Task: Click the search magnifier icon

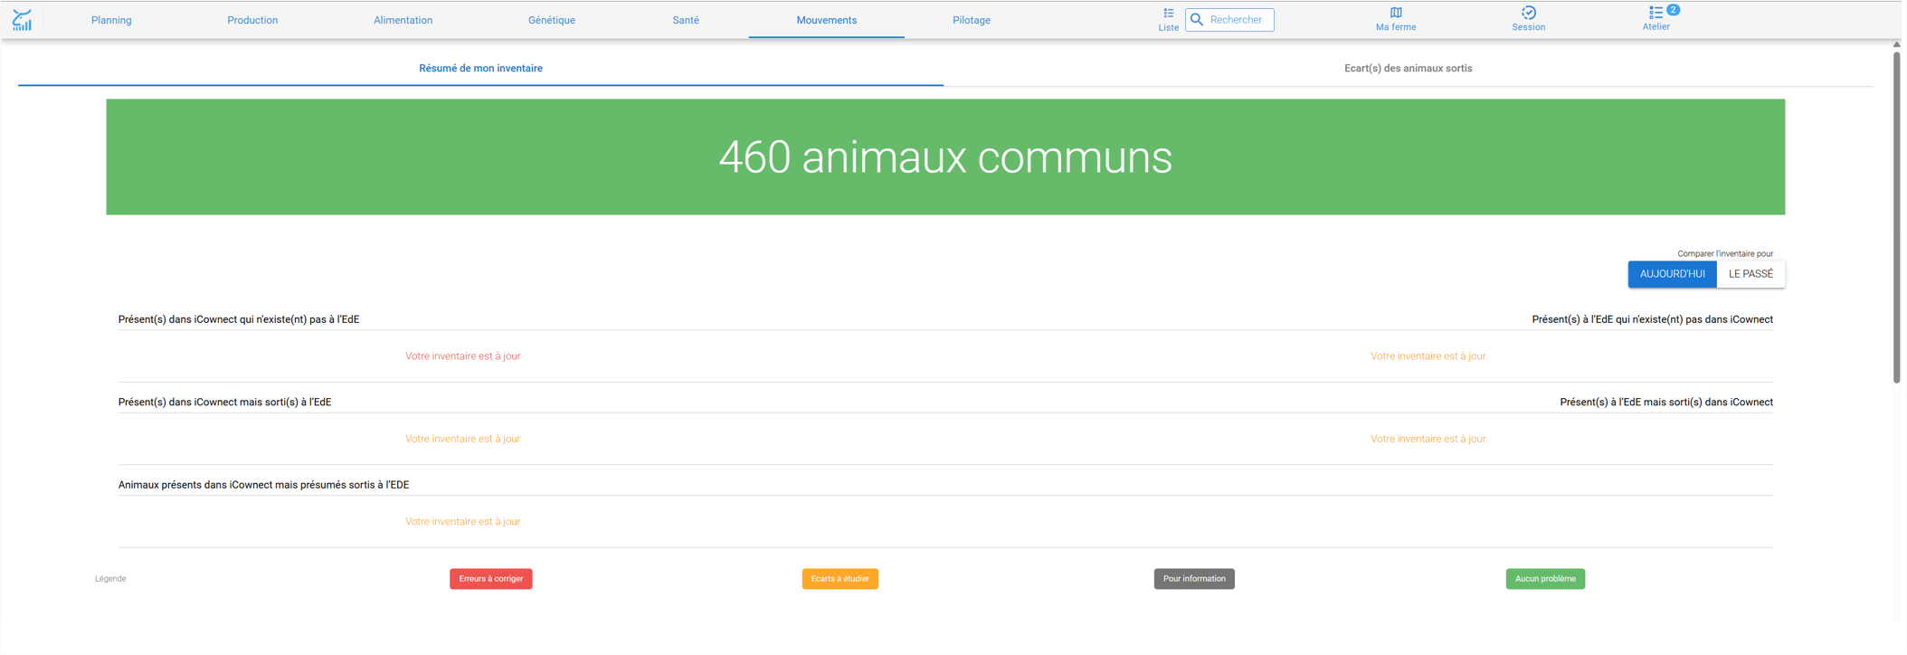Action: (1197, 20)
